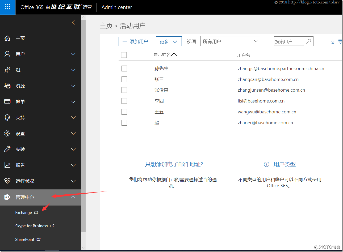This screenshot has width=343, height=252.
Task: Open SharePoint admin center
Action: pos(25,239)
